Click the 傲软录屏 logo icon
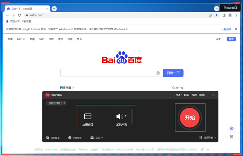 click(48, 95)
